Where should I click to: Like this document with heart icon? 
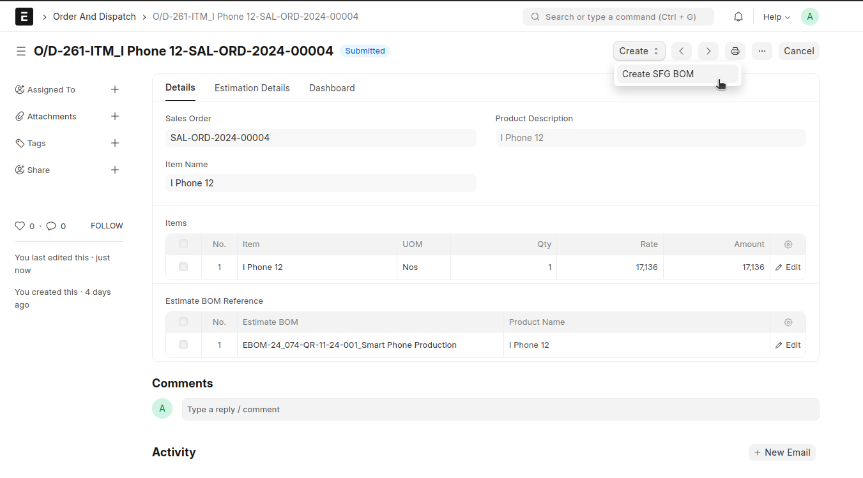point(20,226)
